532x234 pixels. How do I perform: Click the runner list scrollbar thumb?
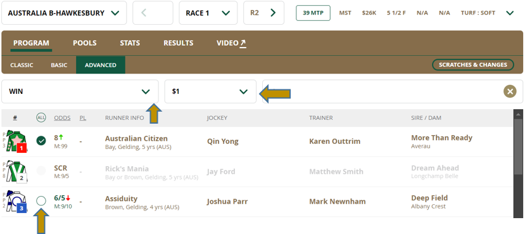[x=519, y=147]
